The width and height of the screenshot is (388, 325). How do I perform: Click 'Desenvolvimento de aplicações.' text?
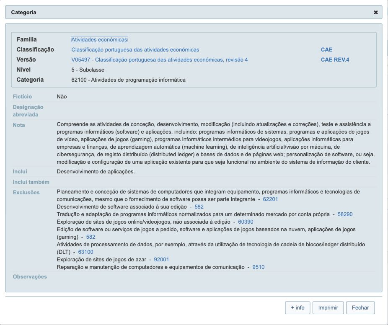pos(96,172)
